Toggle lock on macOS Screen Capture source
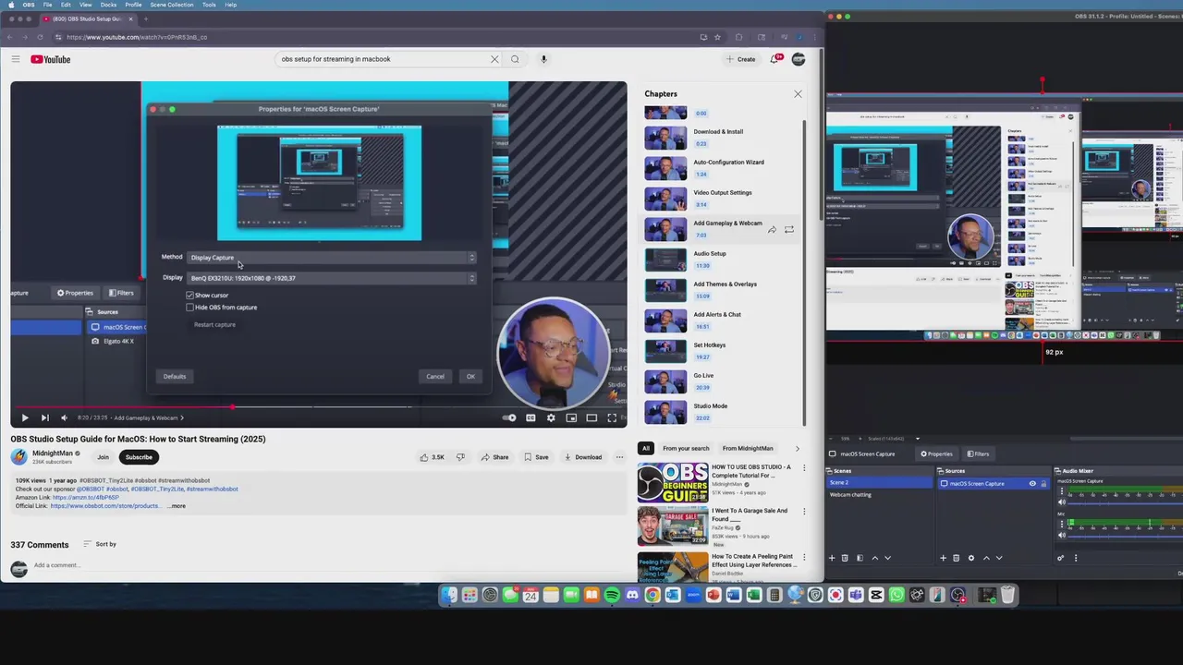Screen dimensions: 1183x665 coord(1043,483)
